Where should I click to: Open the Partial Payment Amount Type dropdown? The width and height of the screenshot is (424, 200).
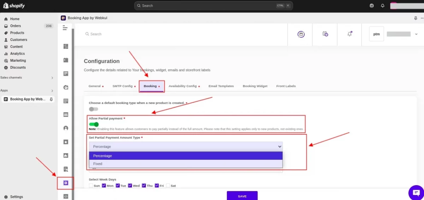tap(186, 146)
